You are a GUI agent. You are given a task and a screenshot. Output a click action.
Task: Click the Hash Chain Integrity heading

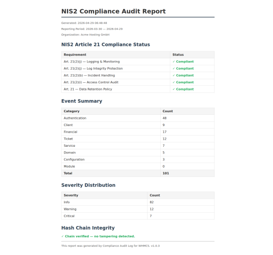pyautogui.click(x=88, y=228)
